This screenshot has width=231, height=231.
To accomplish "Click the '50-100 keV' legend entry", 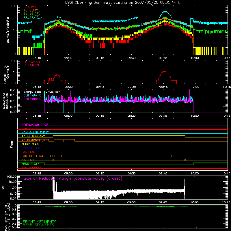I will click(33, 18).
